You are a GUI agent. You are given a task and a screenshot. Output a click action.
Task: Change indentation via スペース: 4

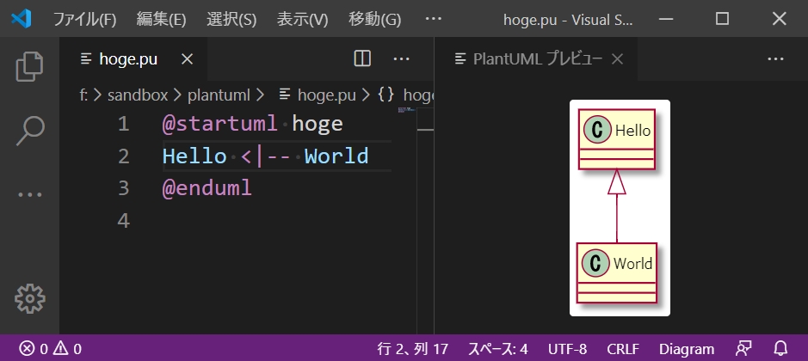(x=497, y=349)
